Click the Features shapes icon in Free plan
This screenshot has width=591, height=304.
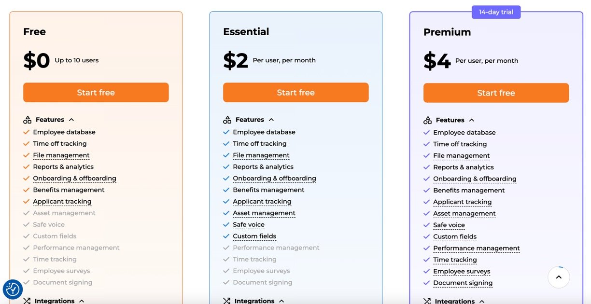[x=27, y=120]
